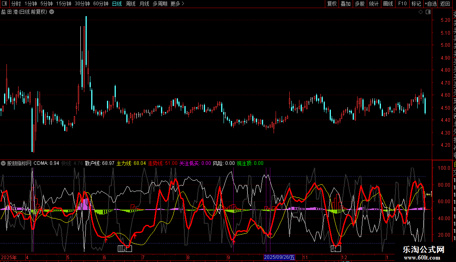Click the 返回 back button

(x=445, y=4)
